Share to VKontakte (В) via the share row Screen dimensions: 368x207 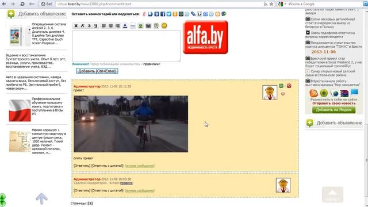click(156, 14)
